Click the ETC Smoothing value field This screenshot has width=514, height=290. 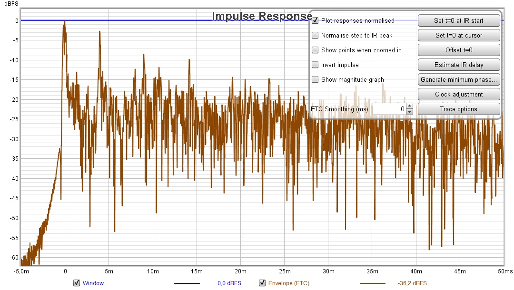point(389,109)
